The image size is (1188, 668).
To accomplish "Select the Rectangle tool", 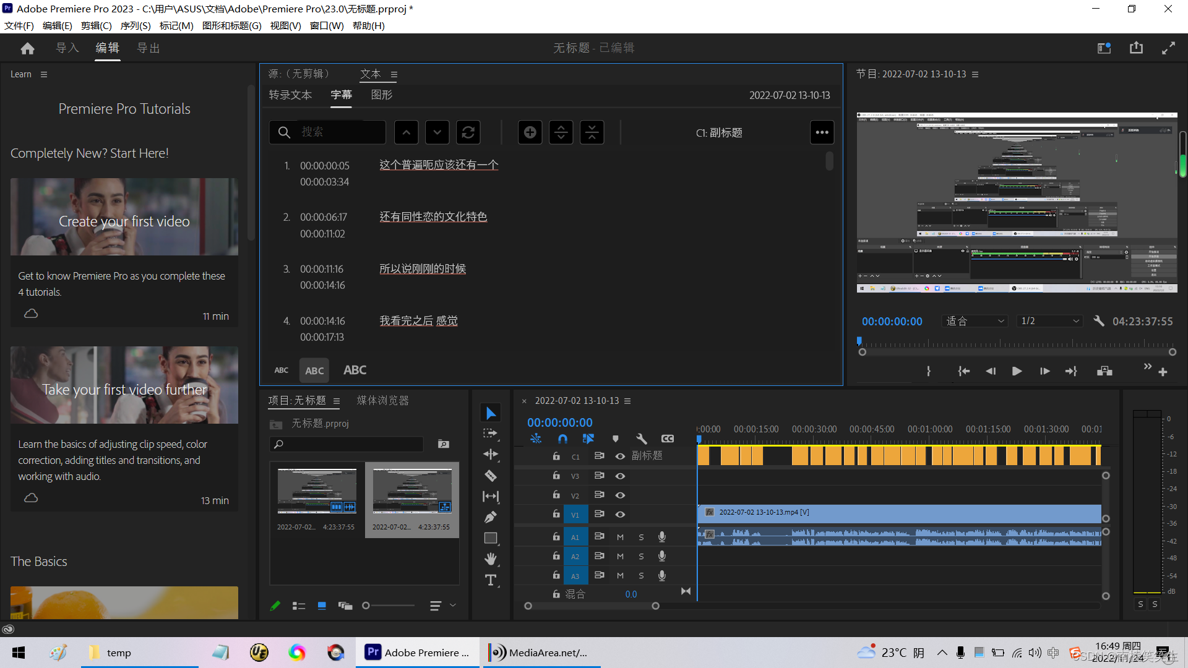I will tap(491, 538).
